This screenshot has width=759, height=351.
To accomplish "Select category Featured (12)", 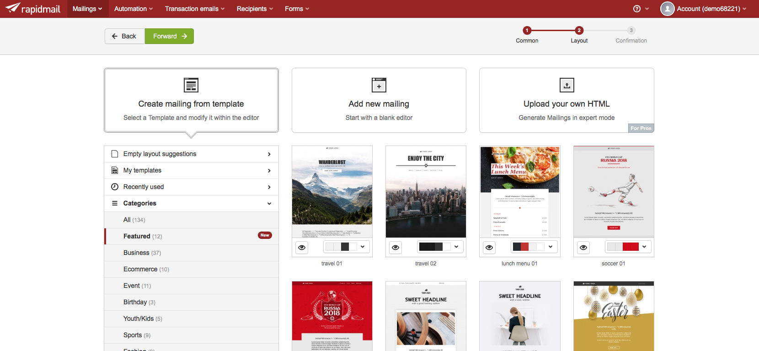I will pyautogui.click(x=192, y=236).
